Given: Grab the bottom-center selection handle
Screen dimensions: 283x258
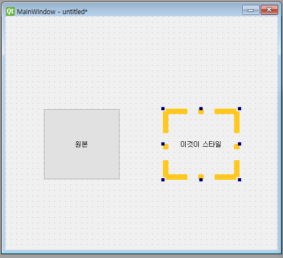Looking at the screenshot, I should click(201, 180).
